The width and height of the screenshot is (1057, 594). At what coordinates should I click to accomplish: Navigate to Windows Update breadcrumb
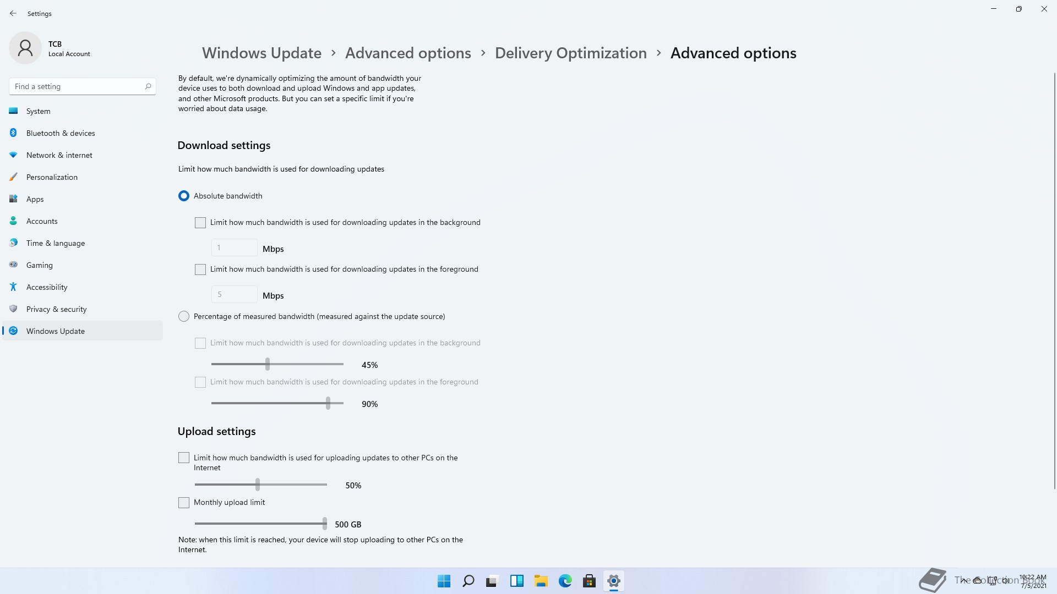261,53
